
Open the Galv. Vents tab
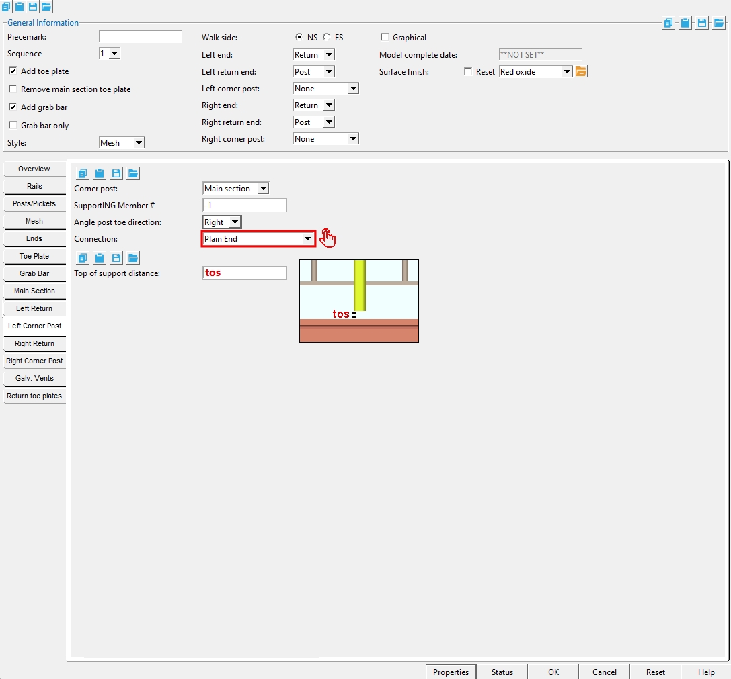click(34, 378)
